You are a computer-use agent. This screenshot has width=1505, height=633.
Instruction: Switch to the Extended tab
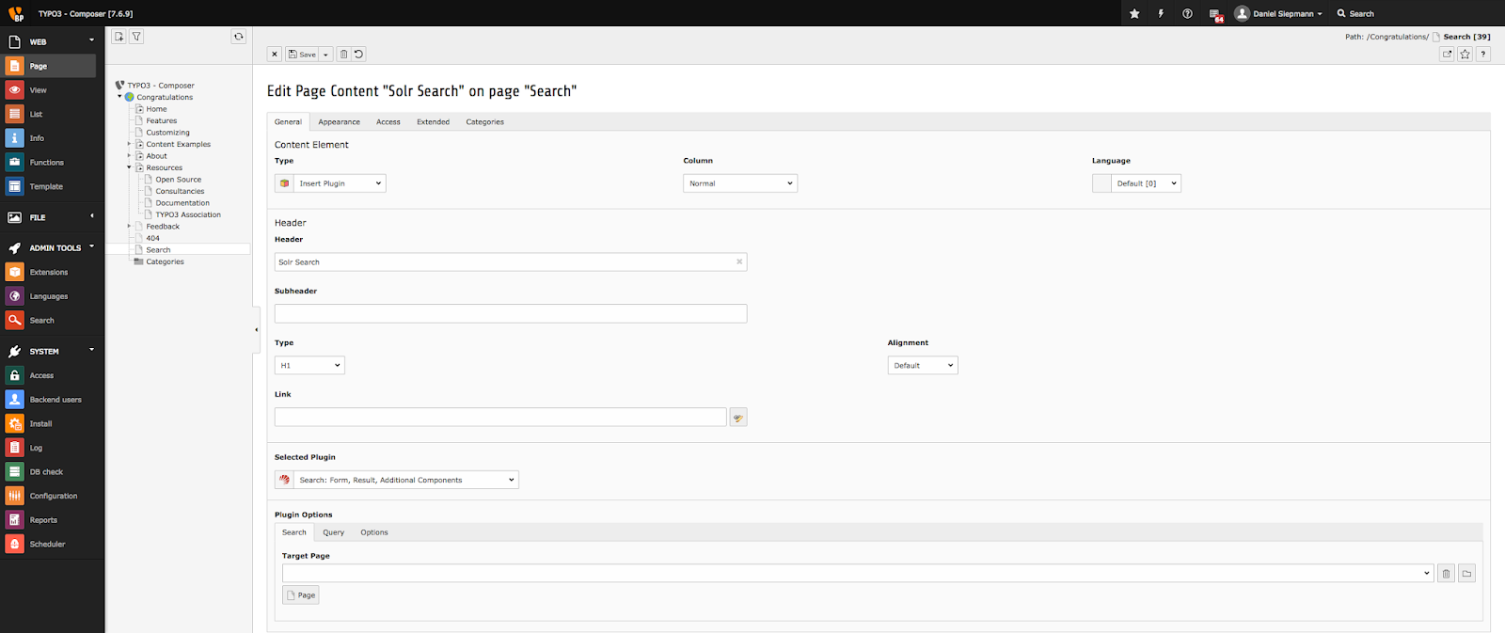click(x=434, y=122)
